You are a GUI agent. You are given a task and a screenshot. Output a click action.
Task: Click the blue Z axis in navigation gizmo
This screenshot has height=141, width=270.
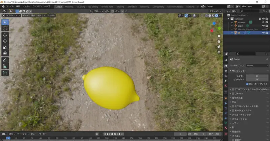(x=214, y=23)
